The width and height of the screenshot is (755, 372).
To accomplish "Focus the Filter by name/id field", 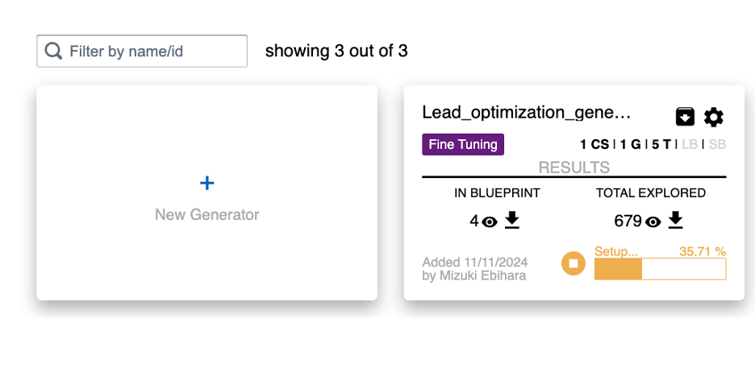I will (x=153, y=52).
